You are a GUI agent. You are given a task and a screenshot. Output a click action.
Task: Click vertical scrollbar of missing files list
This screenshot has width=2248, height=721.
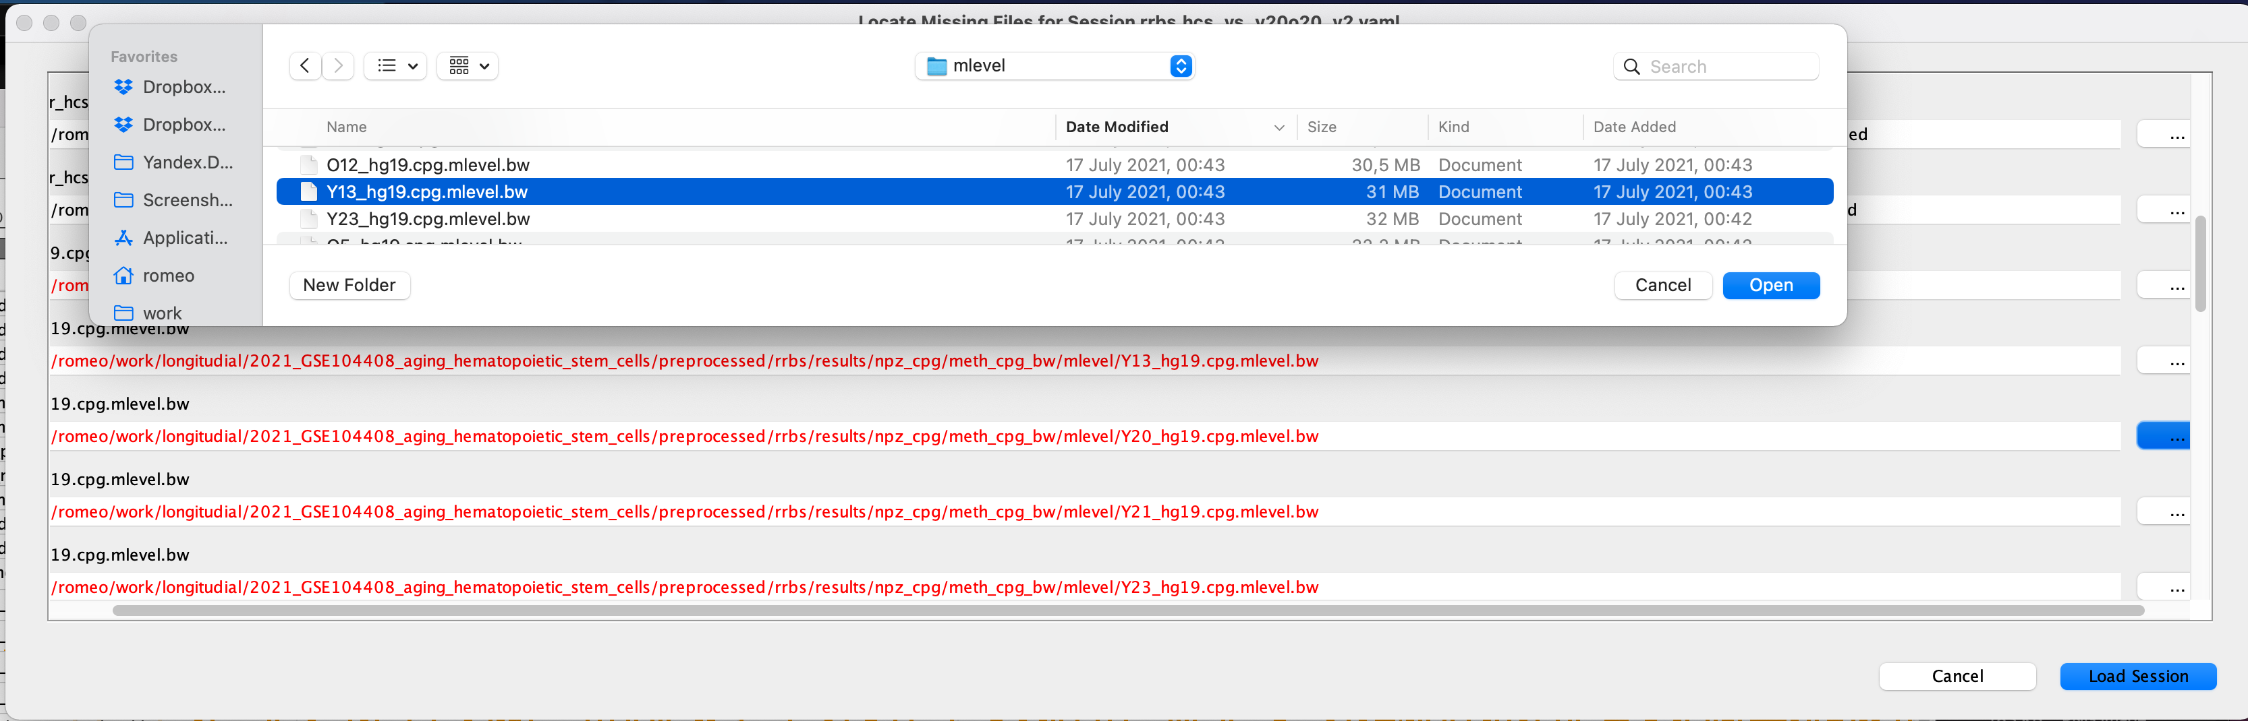click(x=2200, y=263)
